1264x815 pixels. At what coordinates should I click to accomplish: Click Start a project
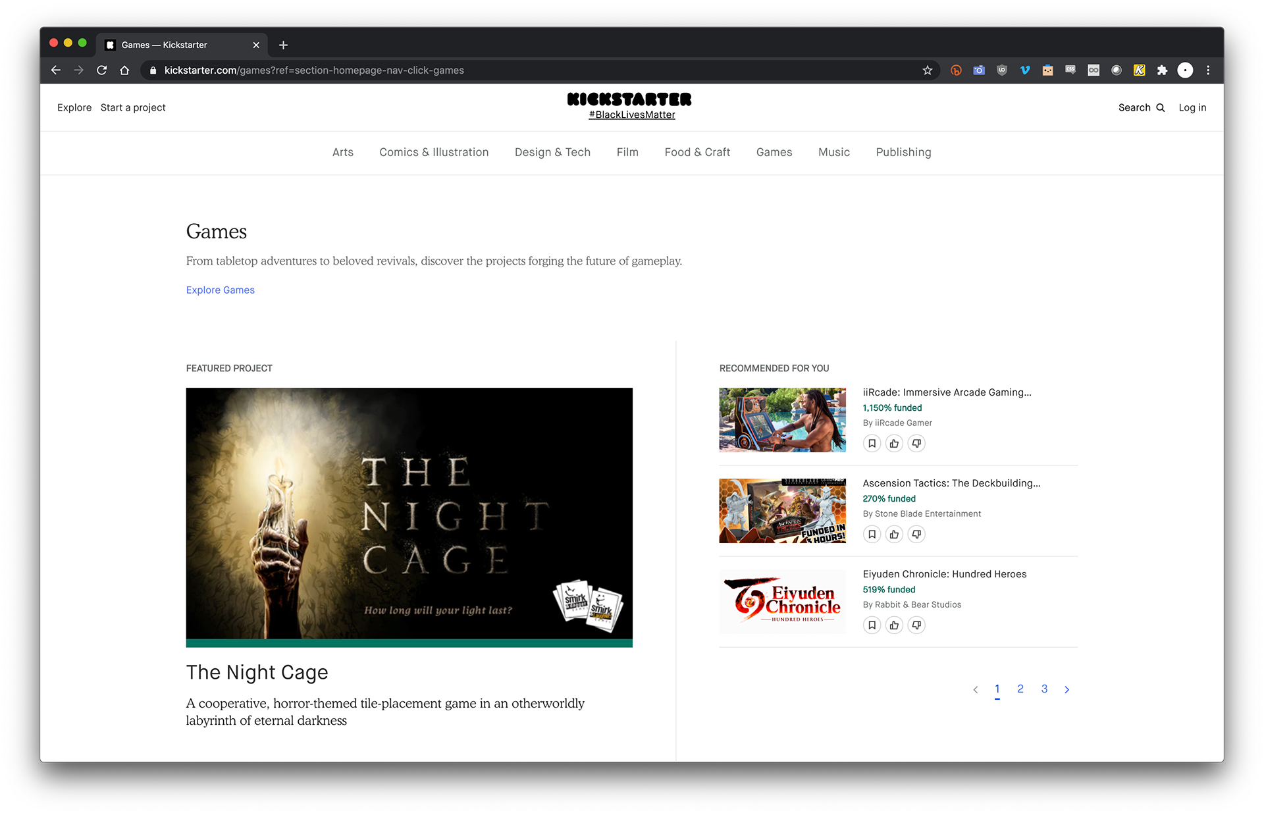pos(133,107)
